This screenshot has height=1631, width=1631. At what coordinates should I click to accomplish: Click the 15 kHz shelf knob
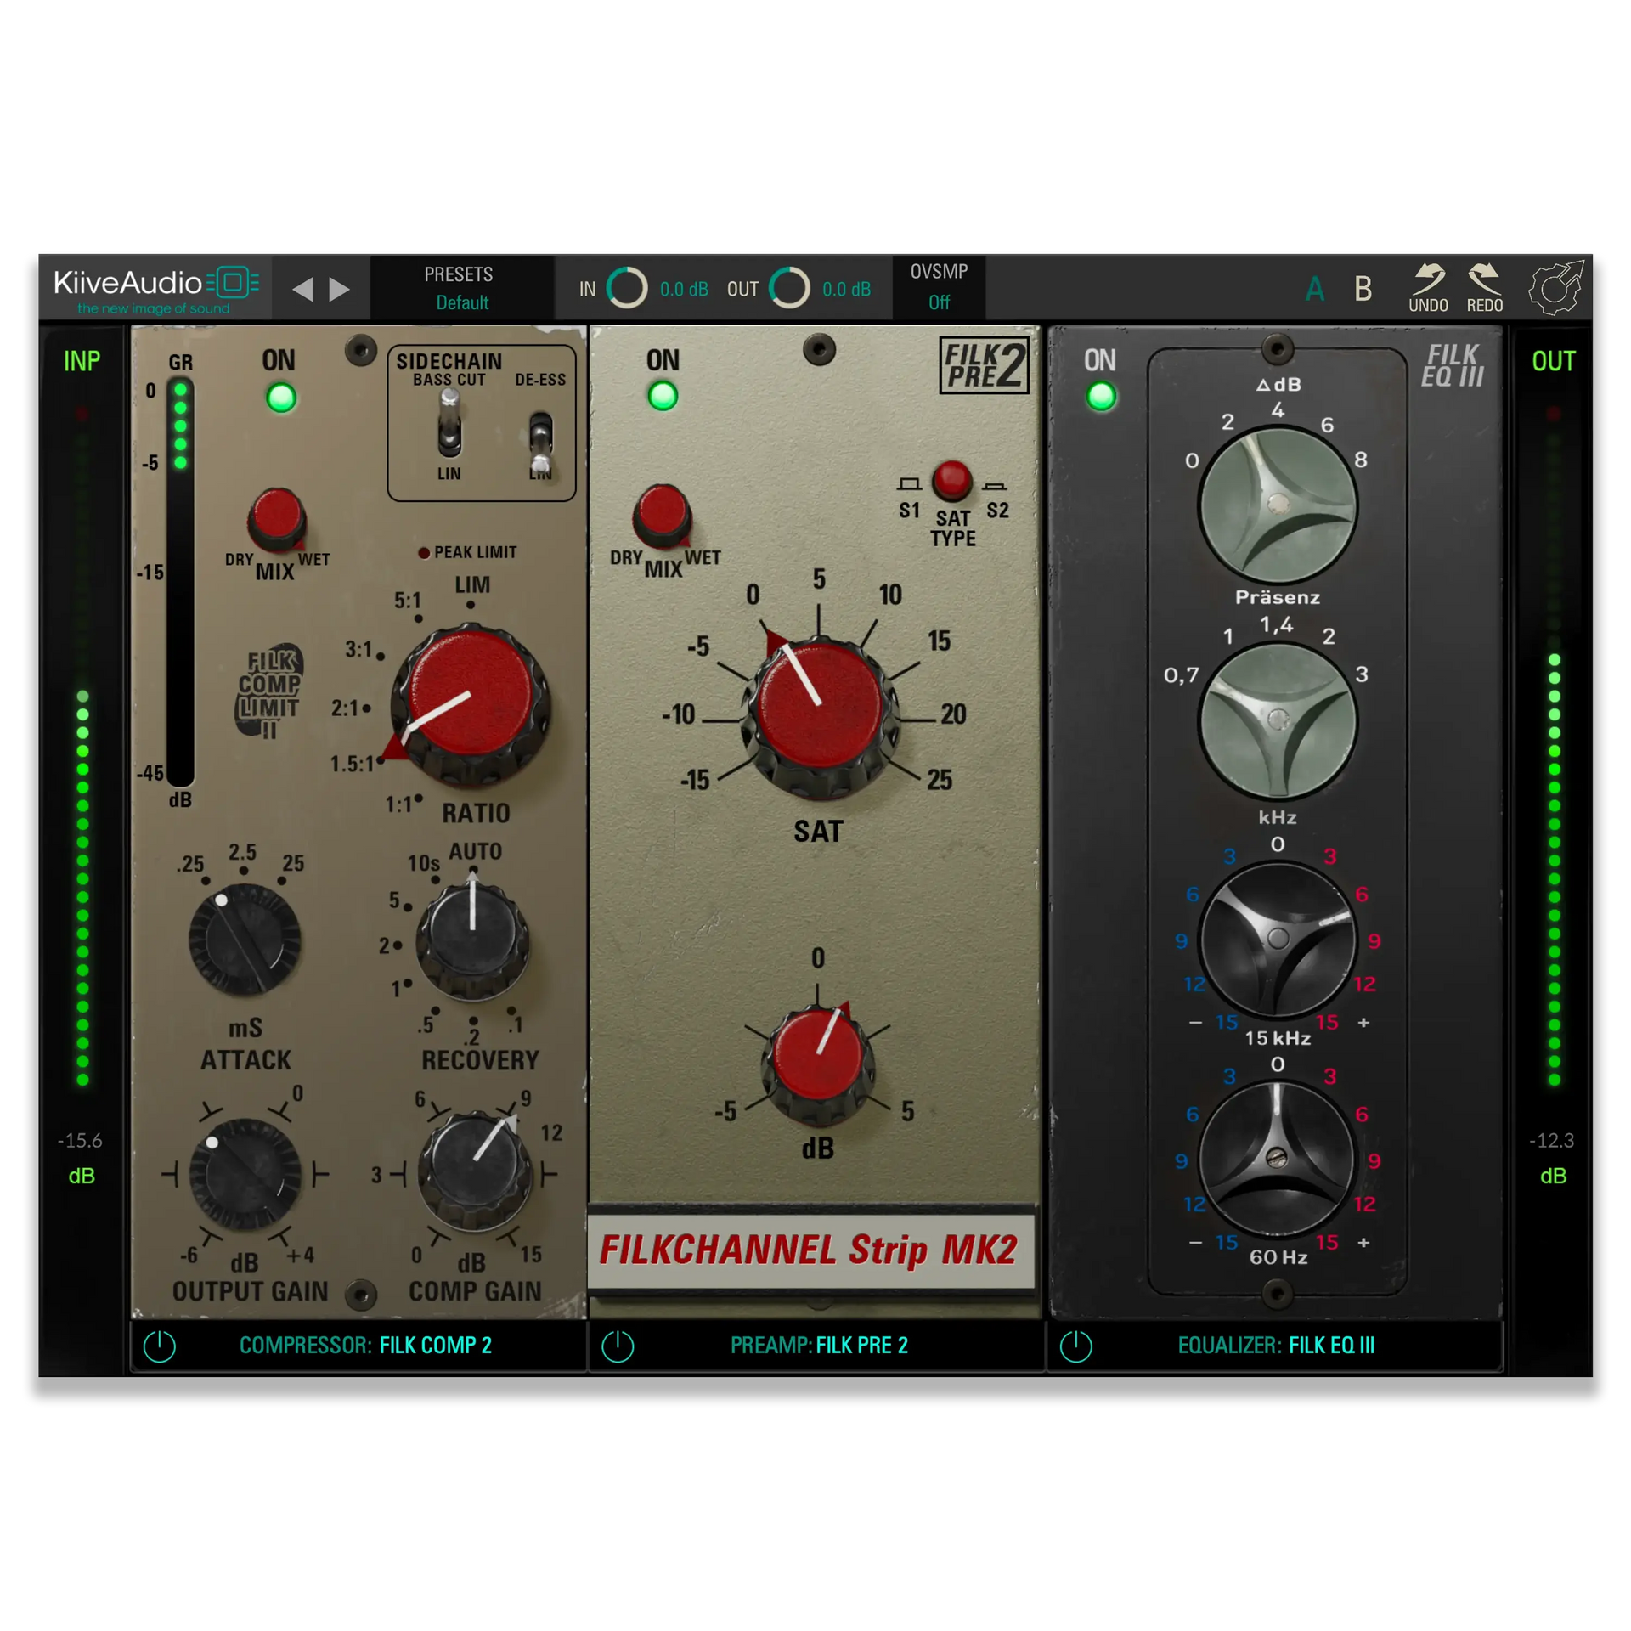(1277, 939)
